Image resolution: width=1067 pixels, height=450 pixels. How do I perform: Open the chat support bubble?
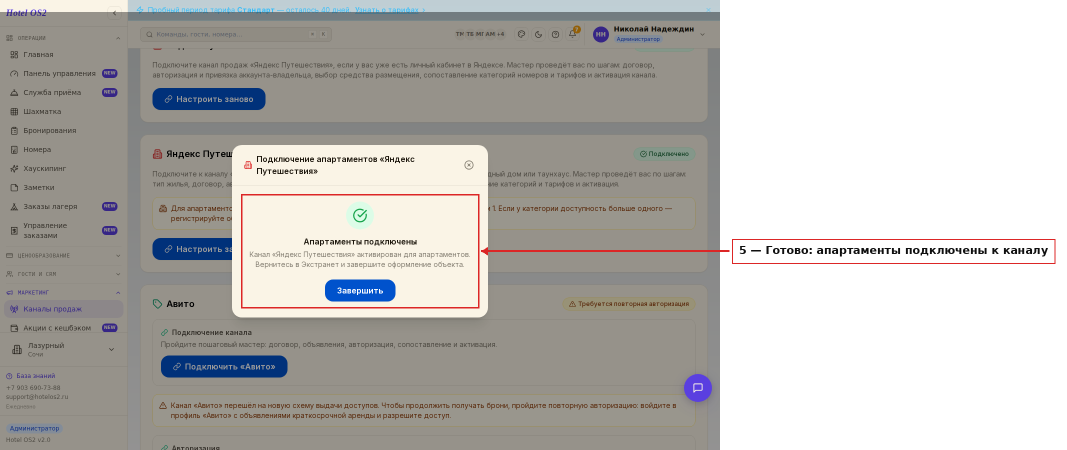[x=697, y=388]
